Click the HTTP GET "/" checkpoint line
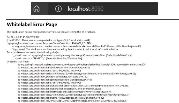The width and height of the screenshot is (179, 103). (x=47, y=58)
